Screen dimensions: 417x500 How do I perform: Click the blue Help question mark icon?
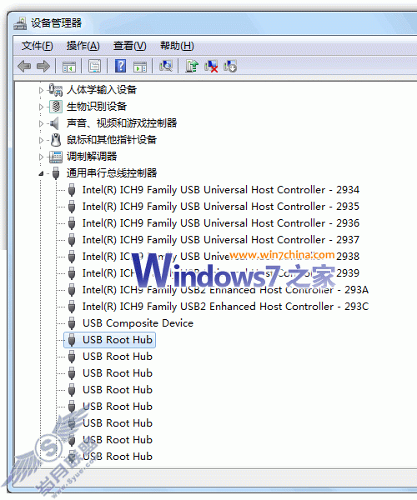pyautogui.click(x=120, y=67)
